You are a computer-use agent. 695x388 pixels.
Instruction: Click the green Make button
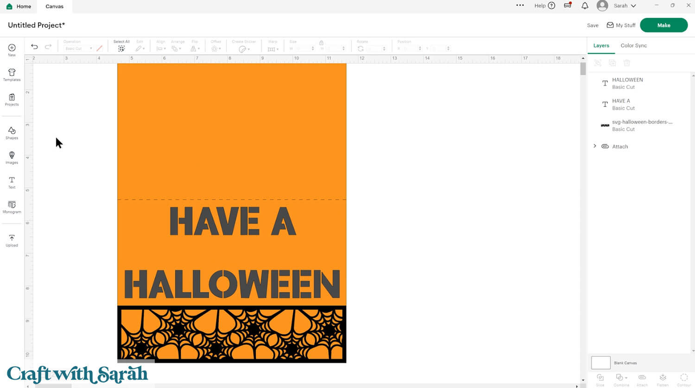(x=663, y=25)
